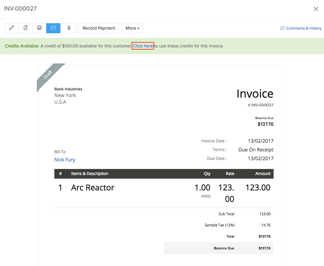Select the INV-000027 title at top
Image resolution: width=324 pixels, height=266 pixels.
coord(20,8)
